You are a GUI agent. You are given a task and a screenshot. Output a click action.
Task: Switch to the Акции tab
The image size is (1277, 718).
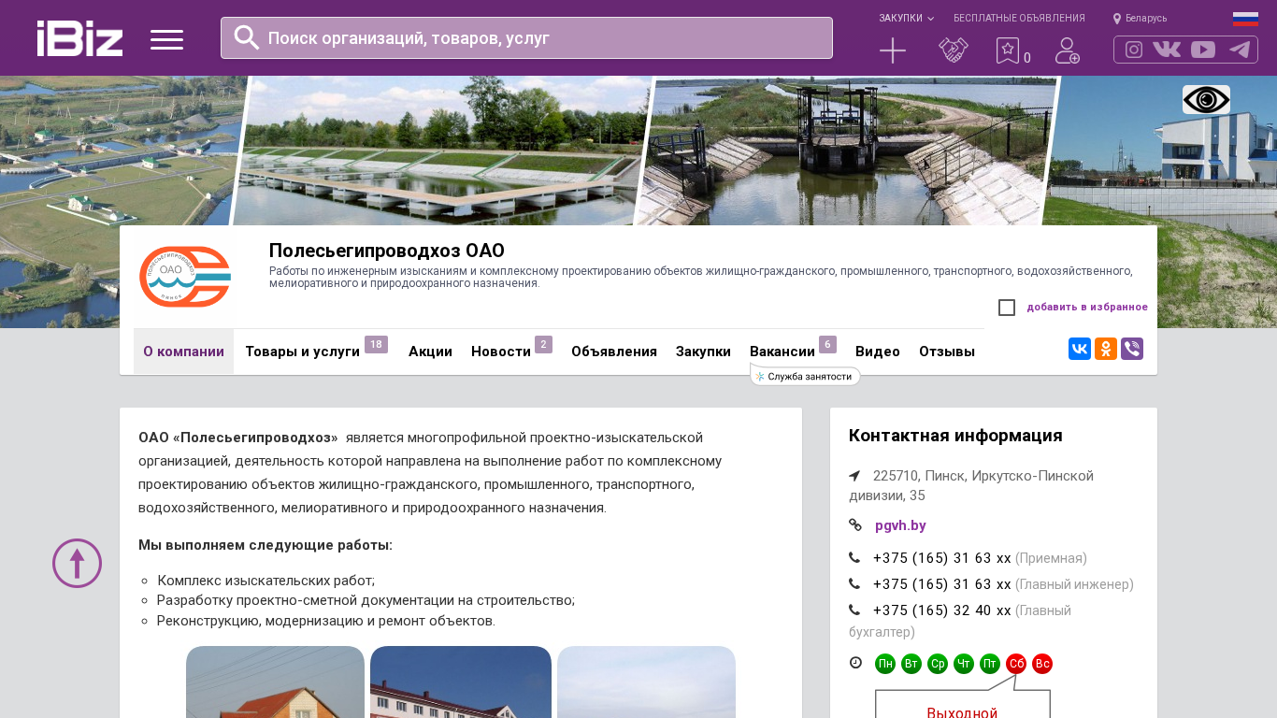point(430,352)
